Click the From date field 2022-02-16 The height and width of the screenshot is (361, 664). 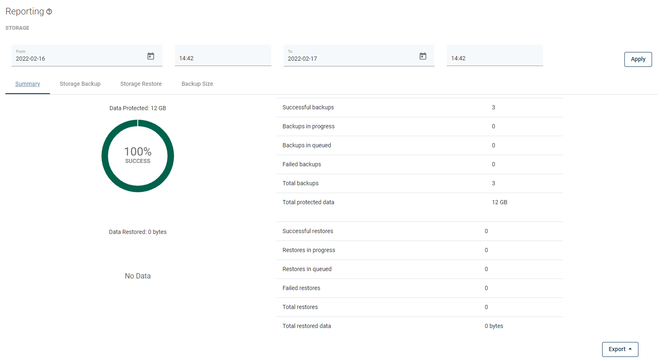click(x=78, y=59)
